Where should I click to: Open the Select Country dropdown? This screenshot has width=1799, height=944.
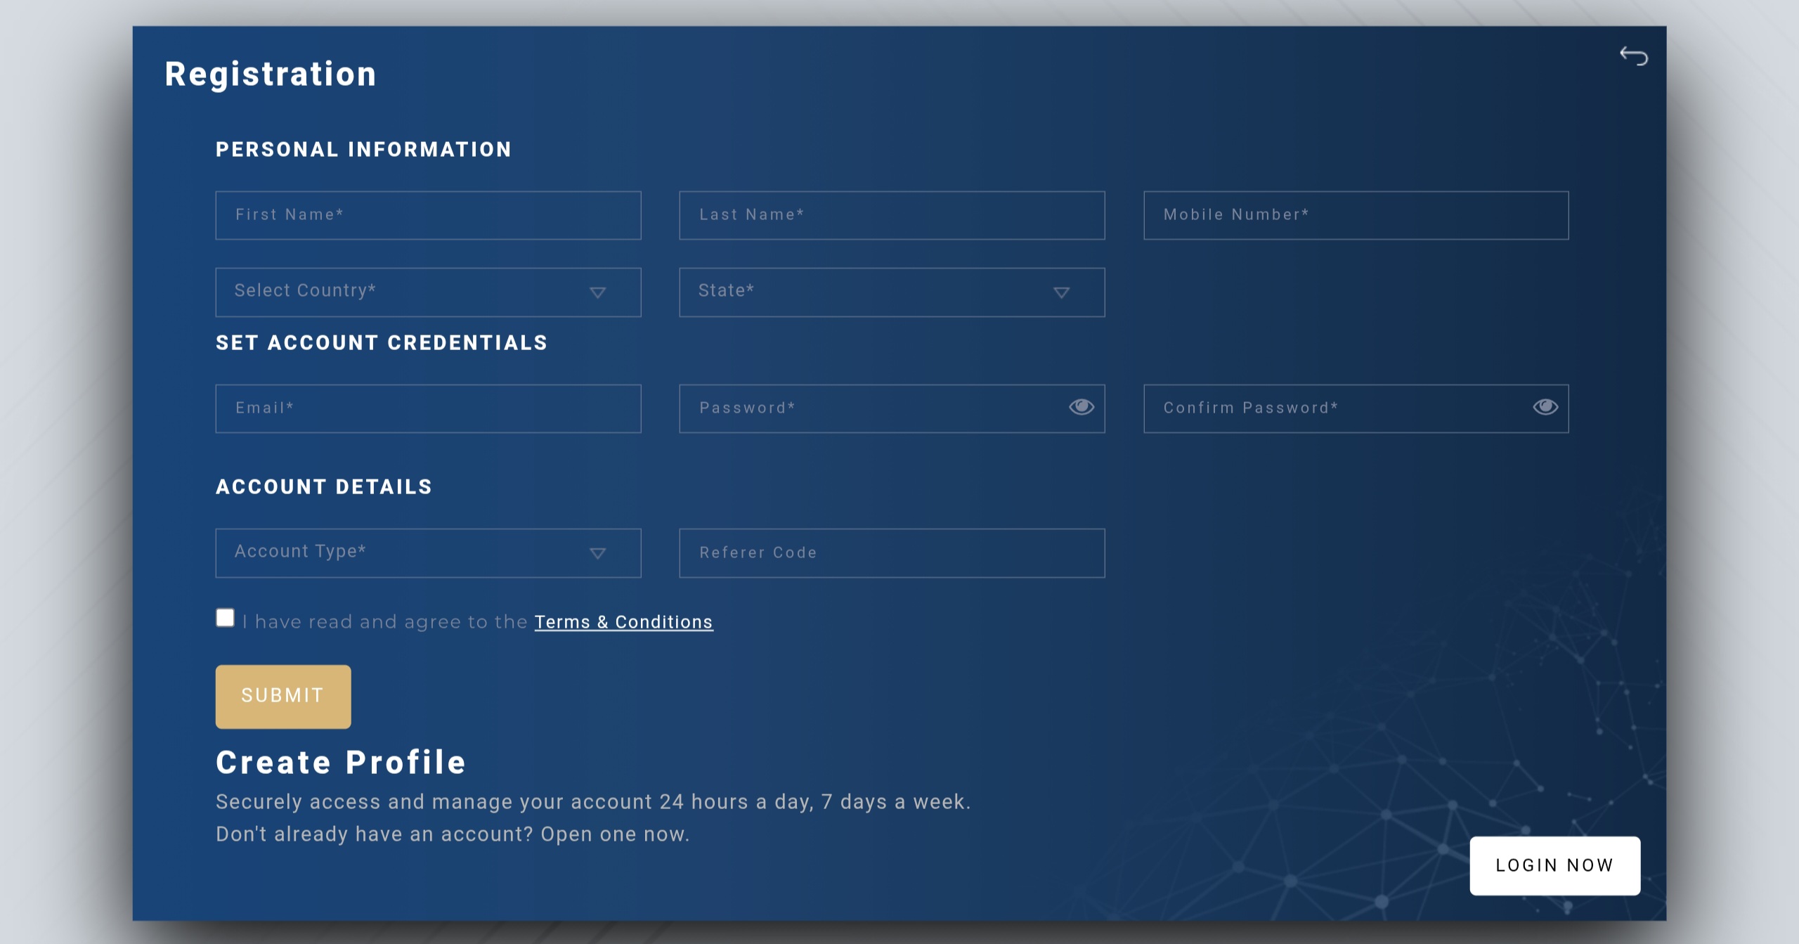tap(428, 292)
